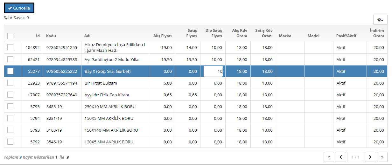Click the Pasif/Aktif column header

point(346,36)
